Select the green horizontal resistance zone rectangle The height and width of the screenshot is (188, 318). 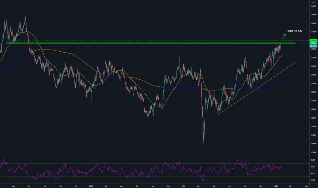click(x=151, y=43)
